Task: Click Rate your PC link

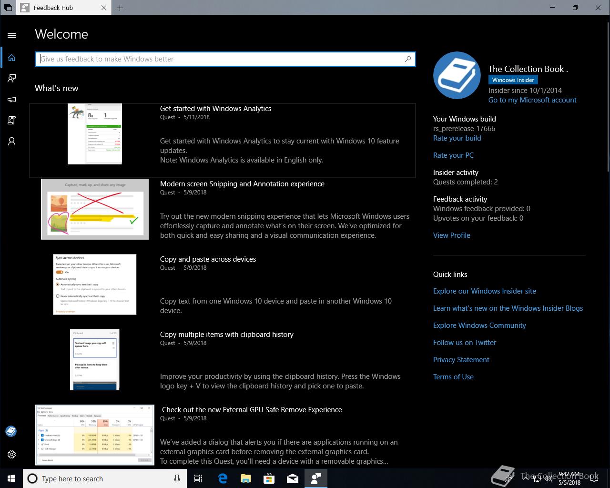Action: coord(453,155)
